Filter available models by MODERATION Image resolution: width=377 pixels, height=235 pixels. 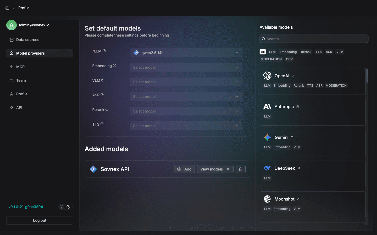pos(271,59)
